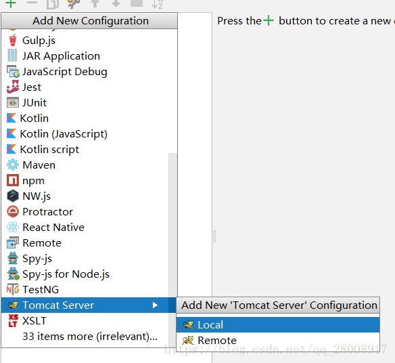
Task: Click the Copy configuration toolbar icon
Action: (53, 3)
